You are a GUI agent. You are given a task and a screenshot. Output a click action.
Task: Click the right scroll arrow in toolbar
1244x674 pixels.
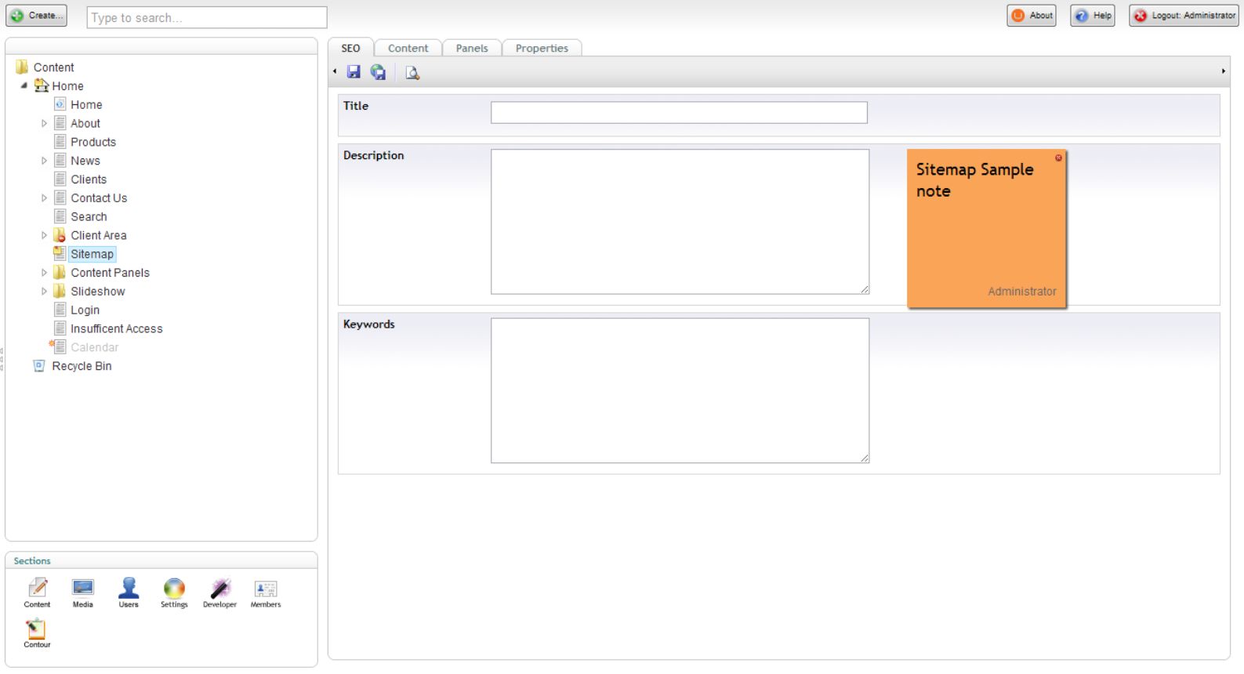[1223, 71]
